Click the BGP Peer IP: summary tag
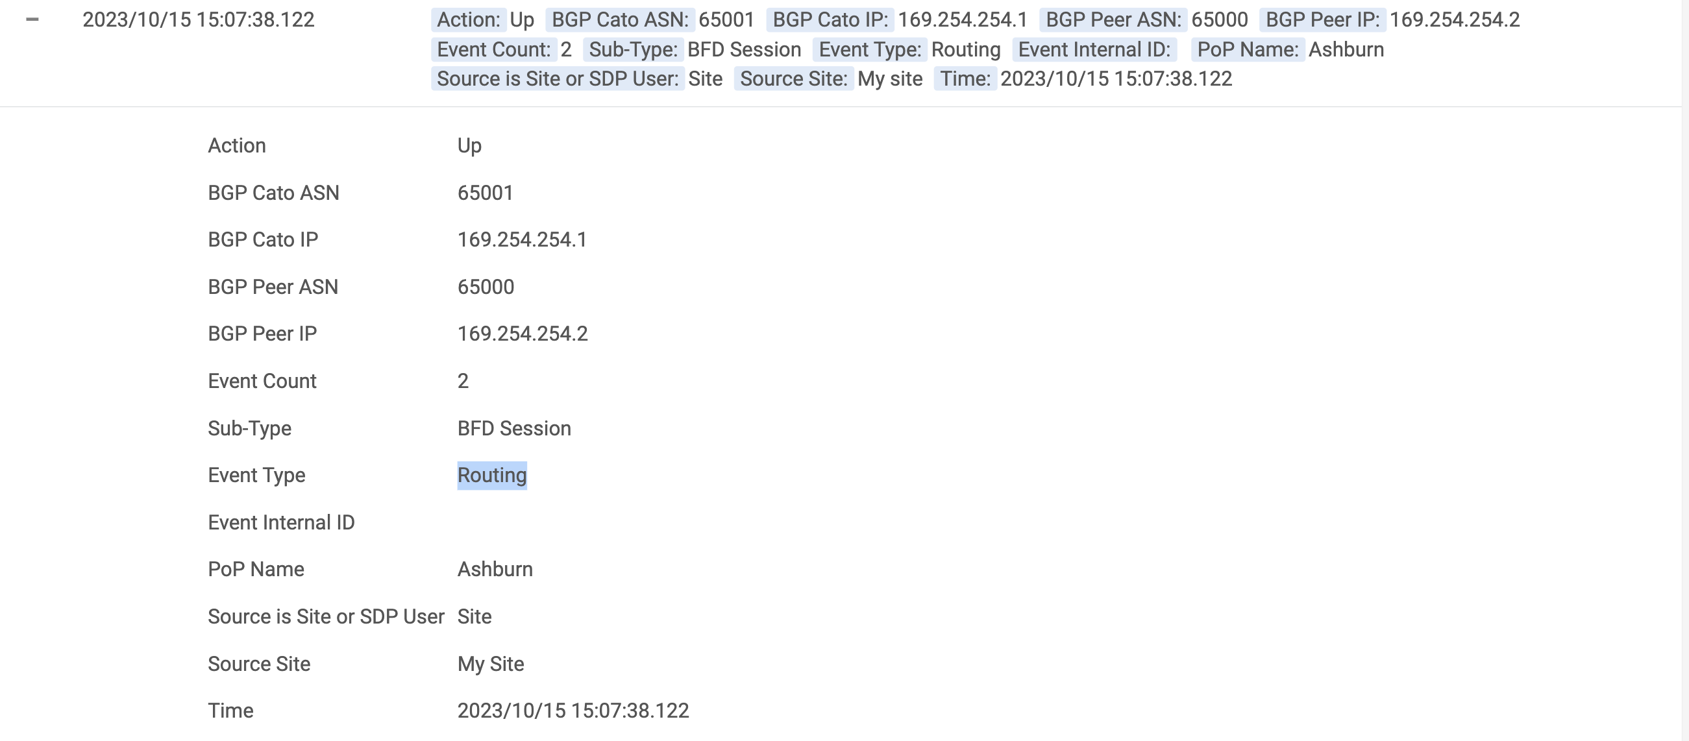The image size is (1689, 741). pos(1322,19)
